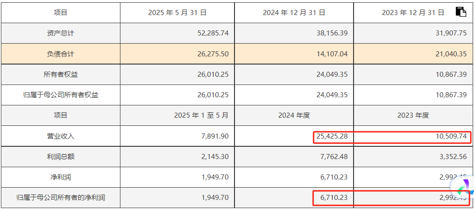Image resolution: width=474 pixels, height=209 pixels.
Task: Click the 2023 年度 header cell
Action: pyautogui.click(x=413, y=115)
